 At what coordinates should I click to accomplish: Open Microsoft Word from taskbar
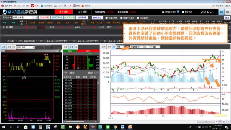pyautogui.click(x=123, y=127)
